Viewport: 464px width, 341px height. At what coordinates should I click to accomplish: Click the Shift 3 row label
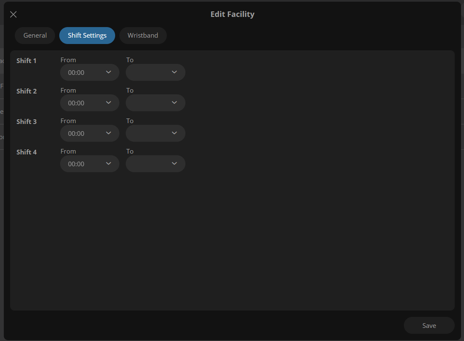click(x=26, y=121)
